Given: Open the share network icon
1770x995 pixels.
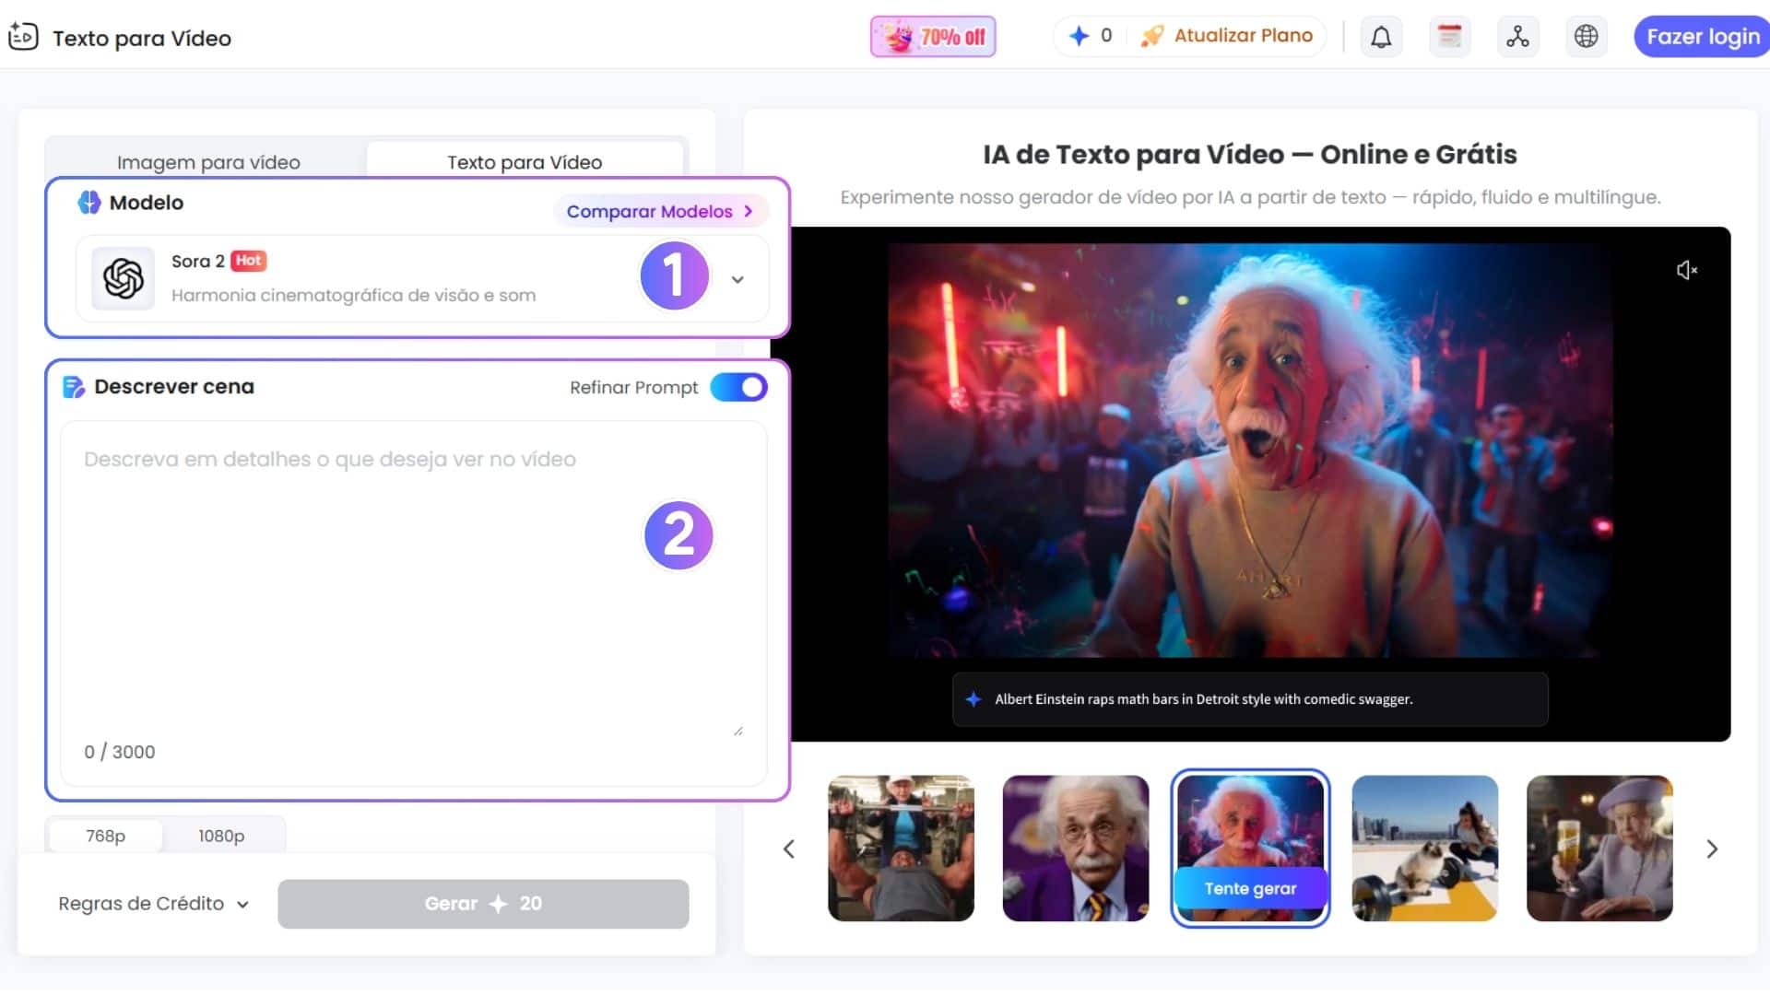Looking at the screenshot, I should click(x=1517, y=37).
